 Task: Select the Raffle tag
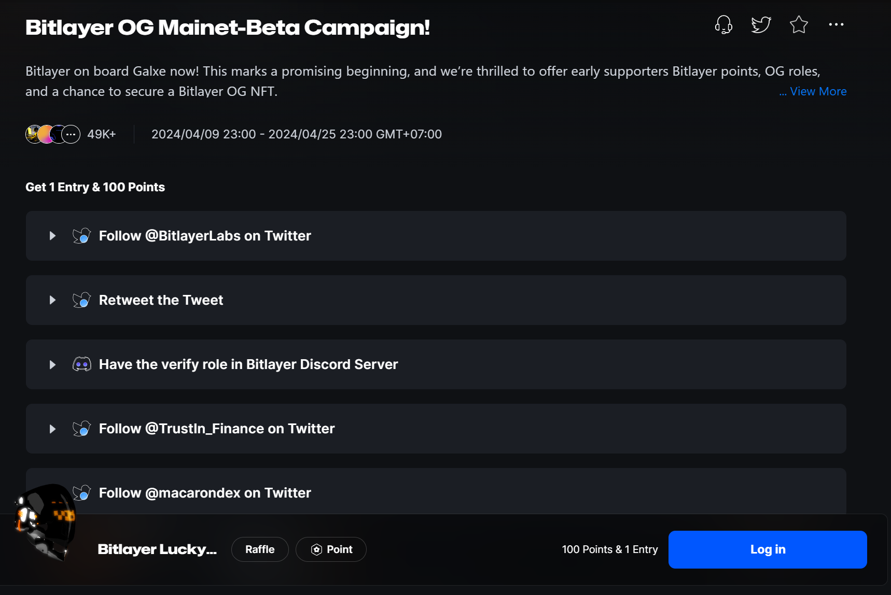pos(260,549)
